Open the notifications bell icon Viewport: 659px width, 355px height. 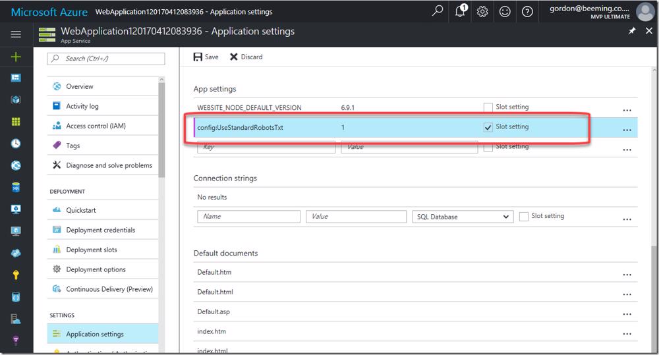tap(461, 11)
